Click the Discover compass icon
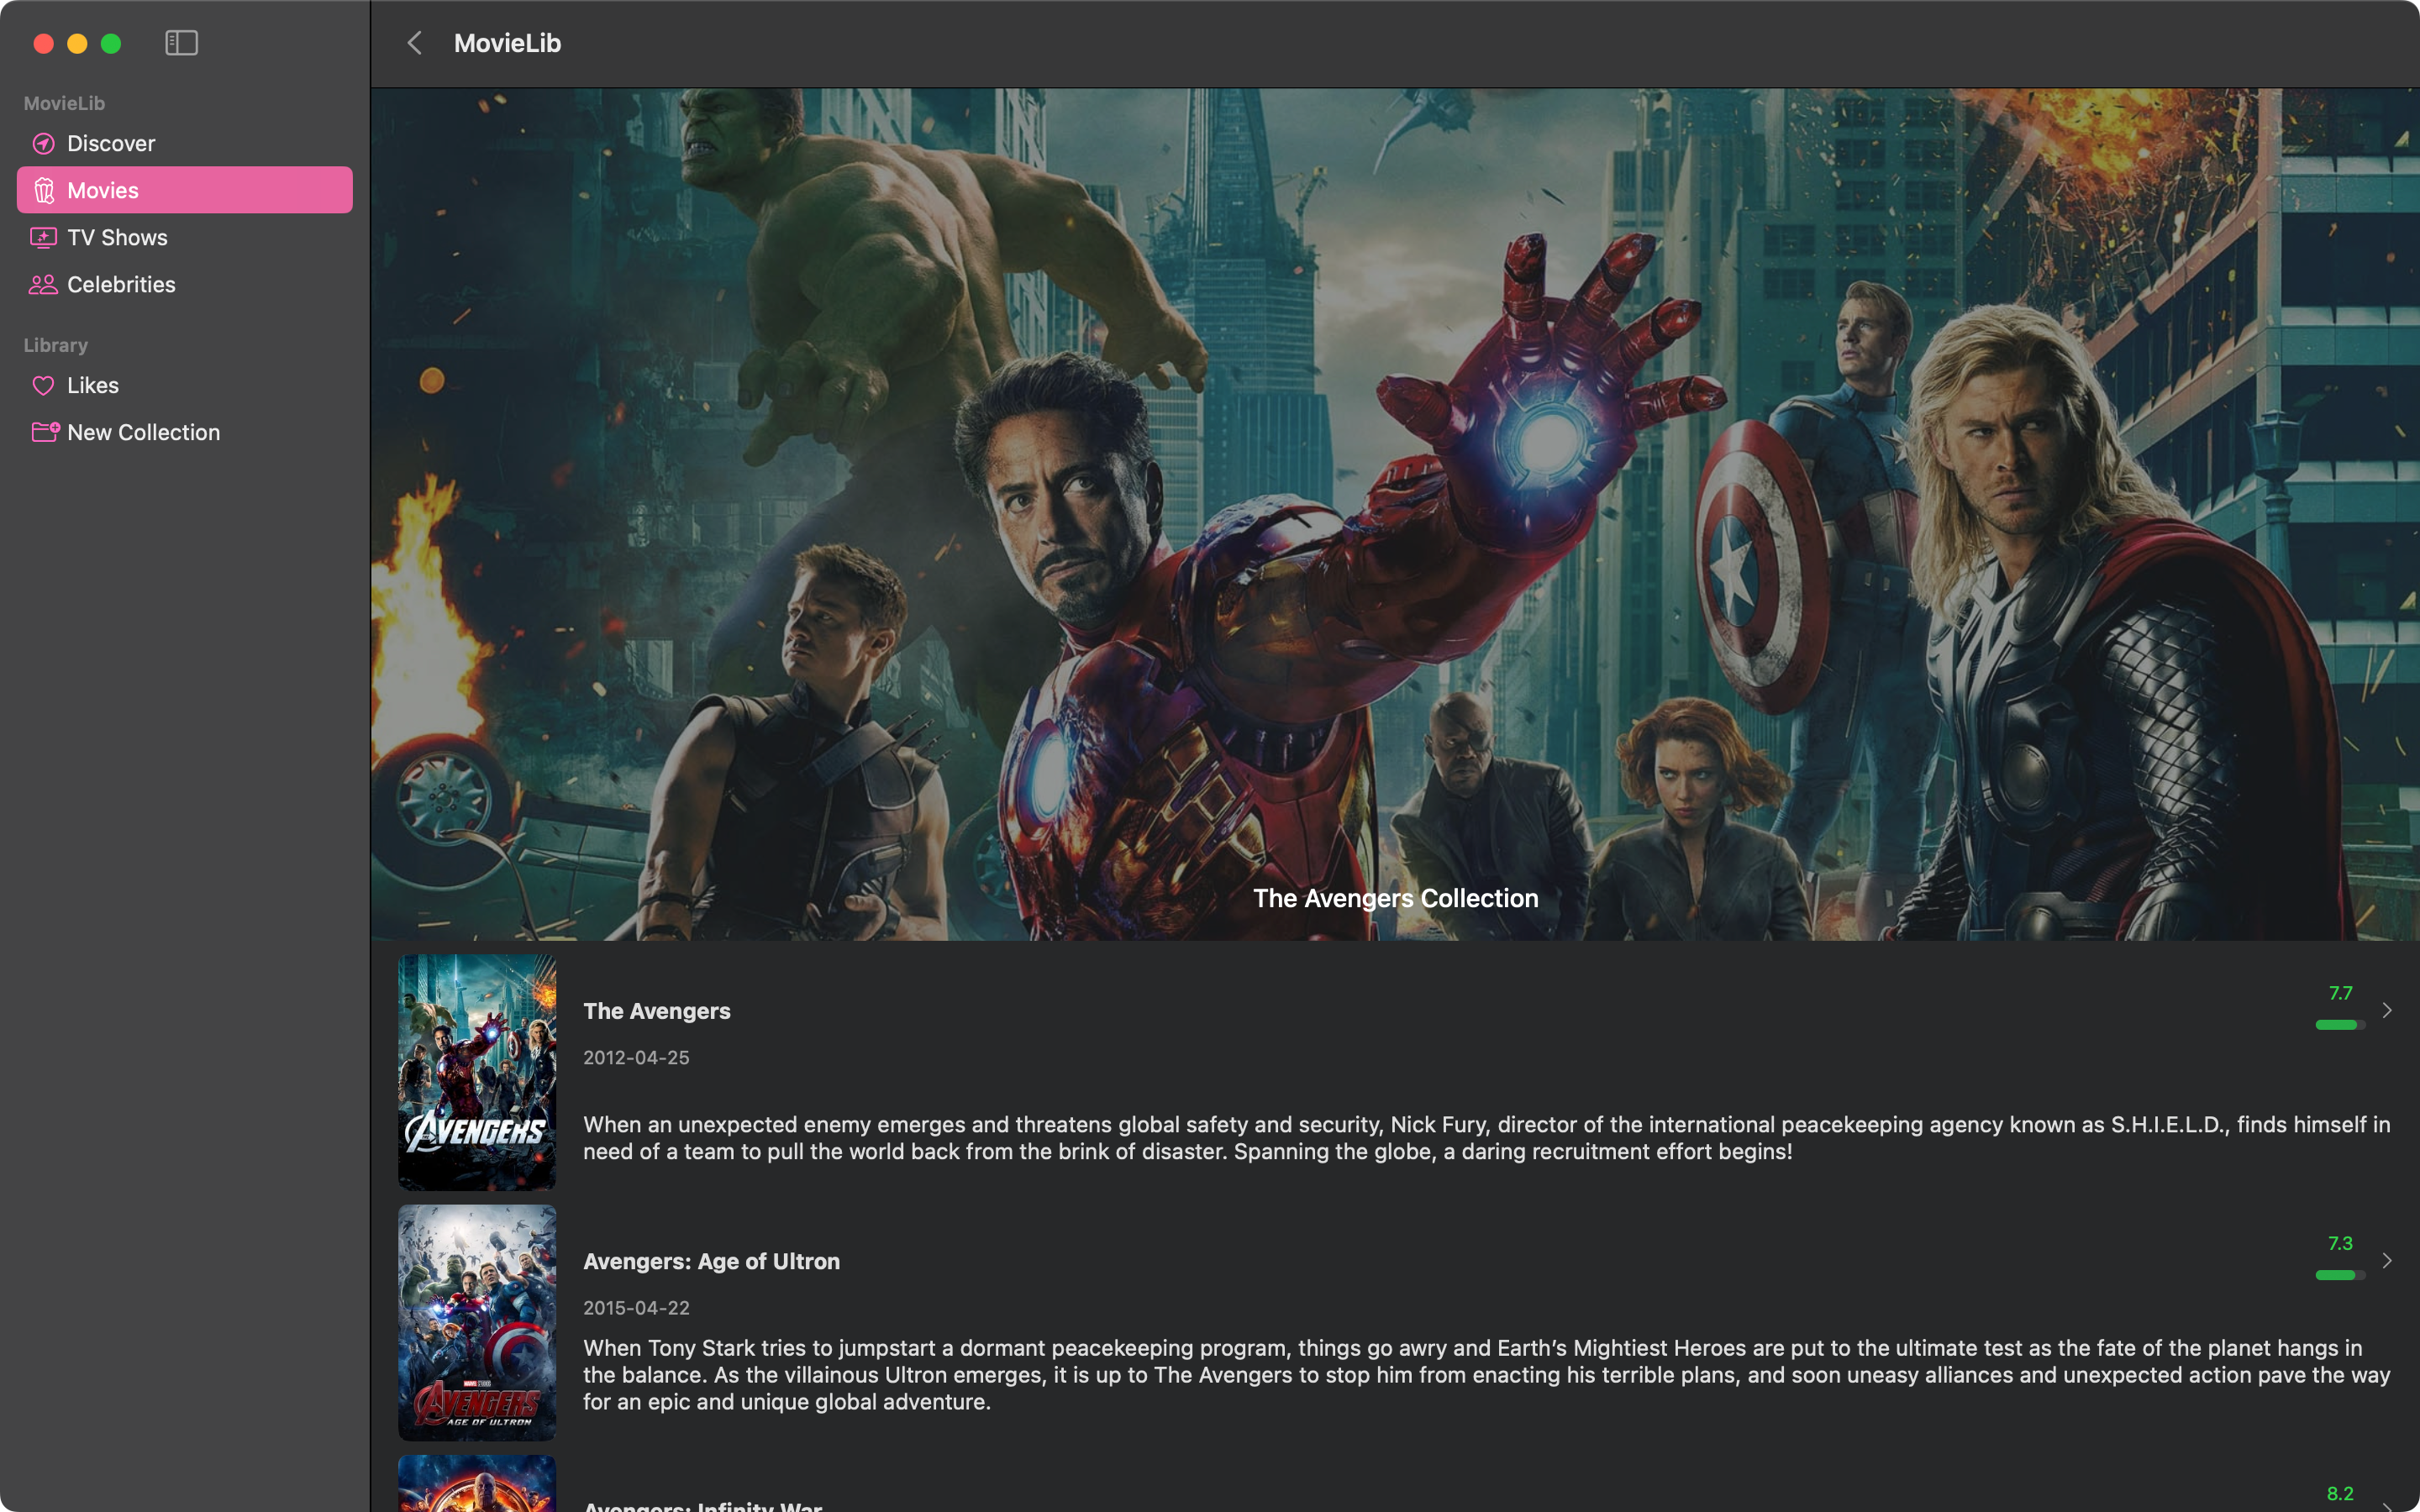The image size is (2420, 1512). 43,144
